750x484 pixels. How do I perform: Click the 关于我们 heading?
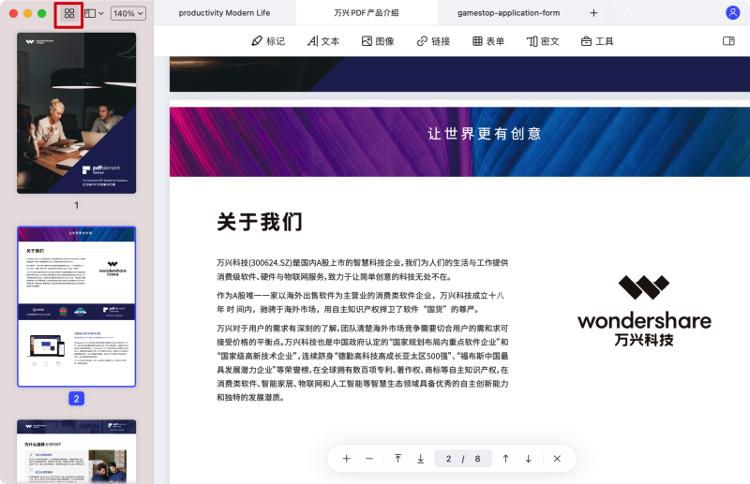pyautogui.click(x=260, y=222)
